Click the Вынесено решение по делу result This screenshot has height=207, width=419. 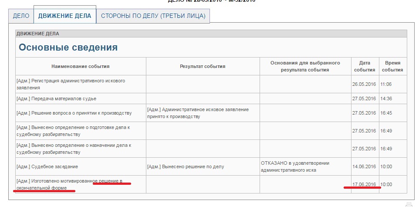186,166
